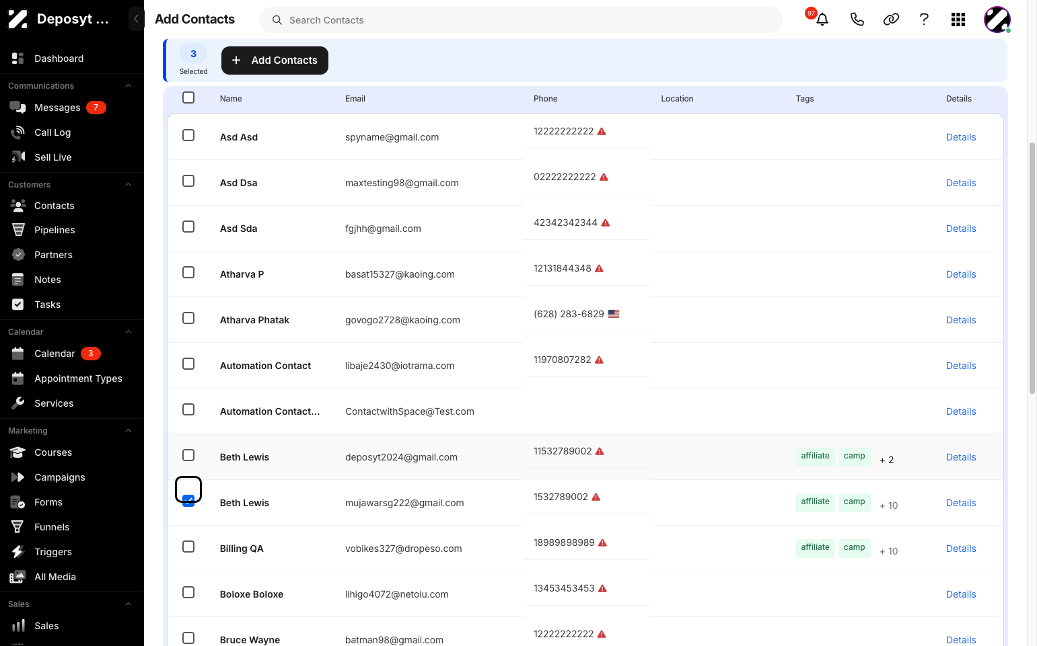1037x646 pixels.
Task: Click the Search Contacts field
Action: point(521,20)
